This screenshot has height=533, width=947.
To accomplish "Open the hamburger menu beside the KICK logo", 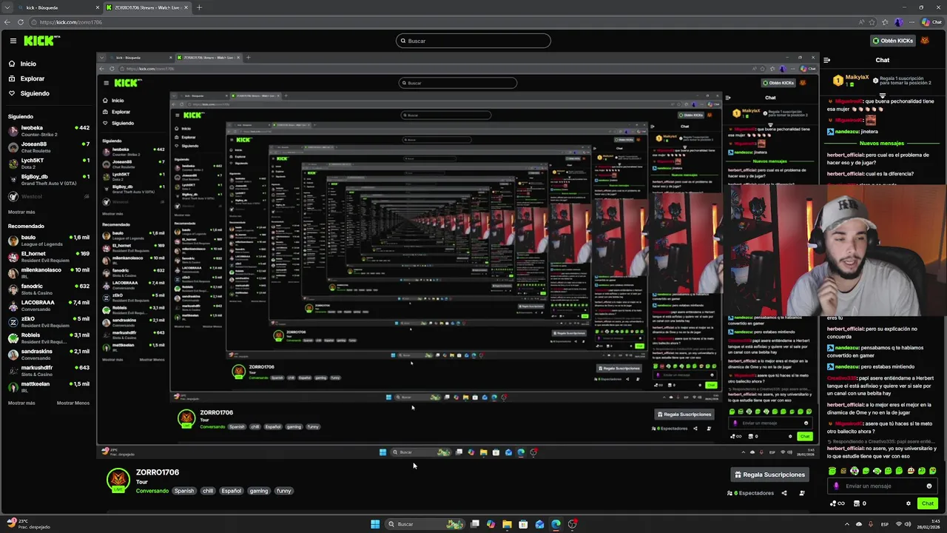I will point(13,41).
